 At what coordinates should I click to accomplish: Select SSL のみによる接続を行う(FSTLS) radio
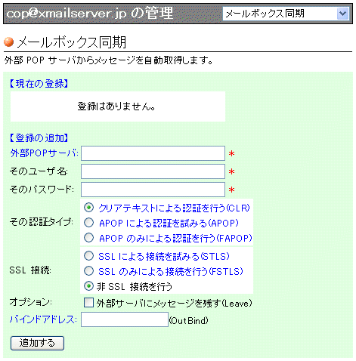coord(88,271)
